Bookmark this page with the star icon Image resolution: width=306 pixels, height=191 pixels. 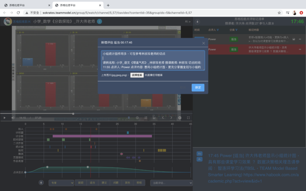pyautogui.click(x=279, y=13)
